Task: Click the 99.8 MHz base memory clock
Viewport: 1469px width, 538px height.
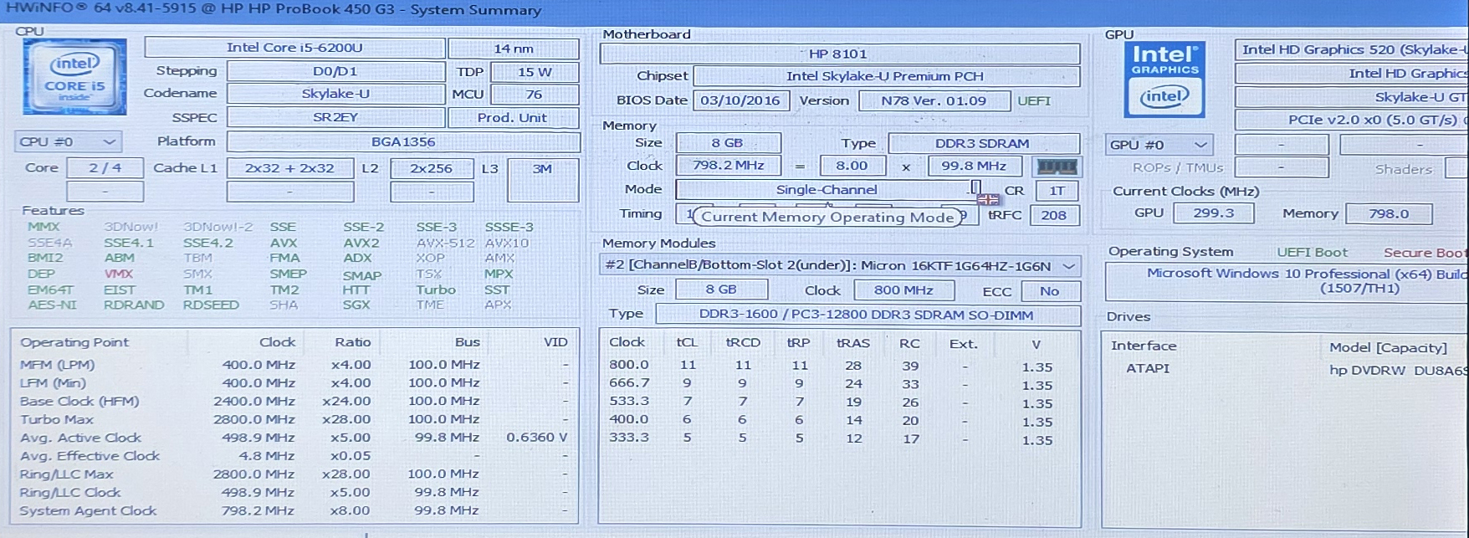Action: 973,166
